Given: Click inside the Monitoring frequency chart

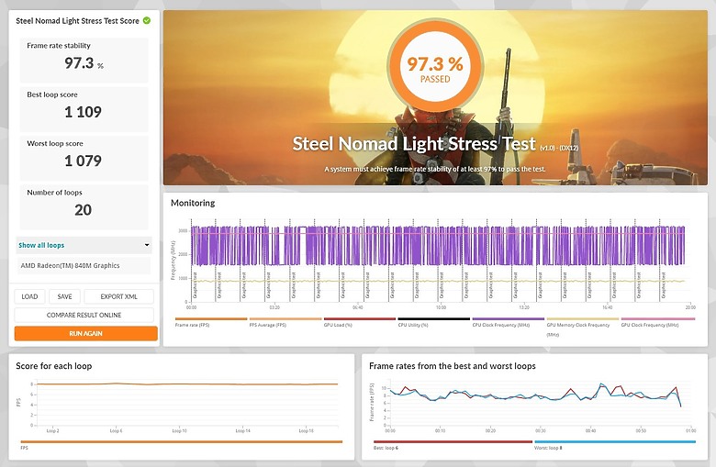Looking at the screenshot, I should click(x=439, y=261).
